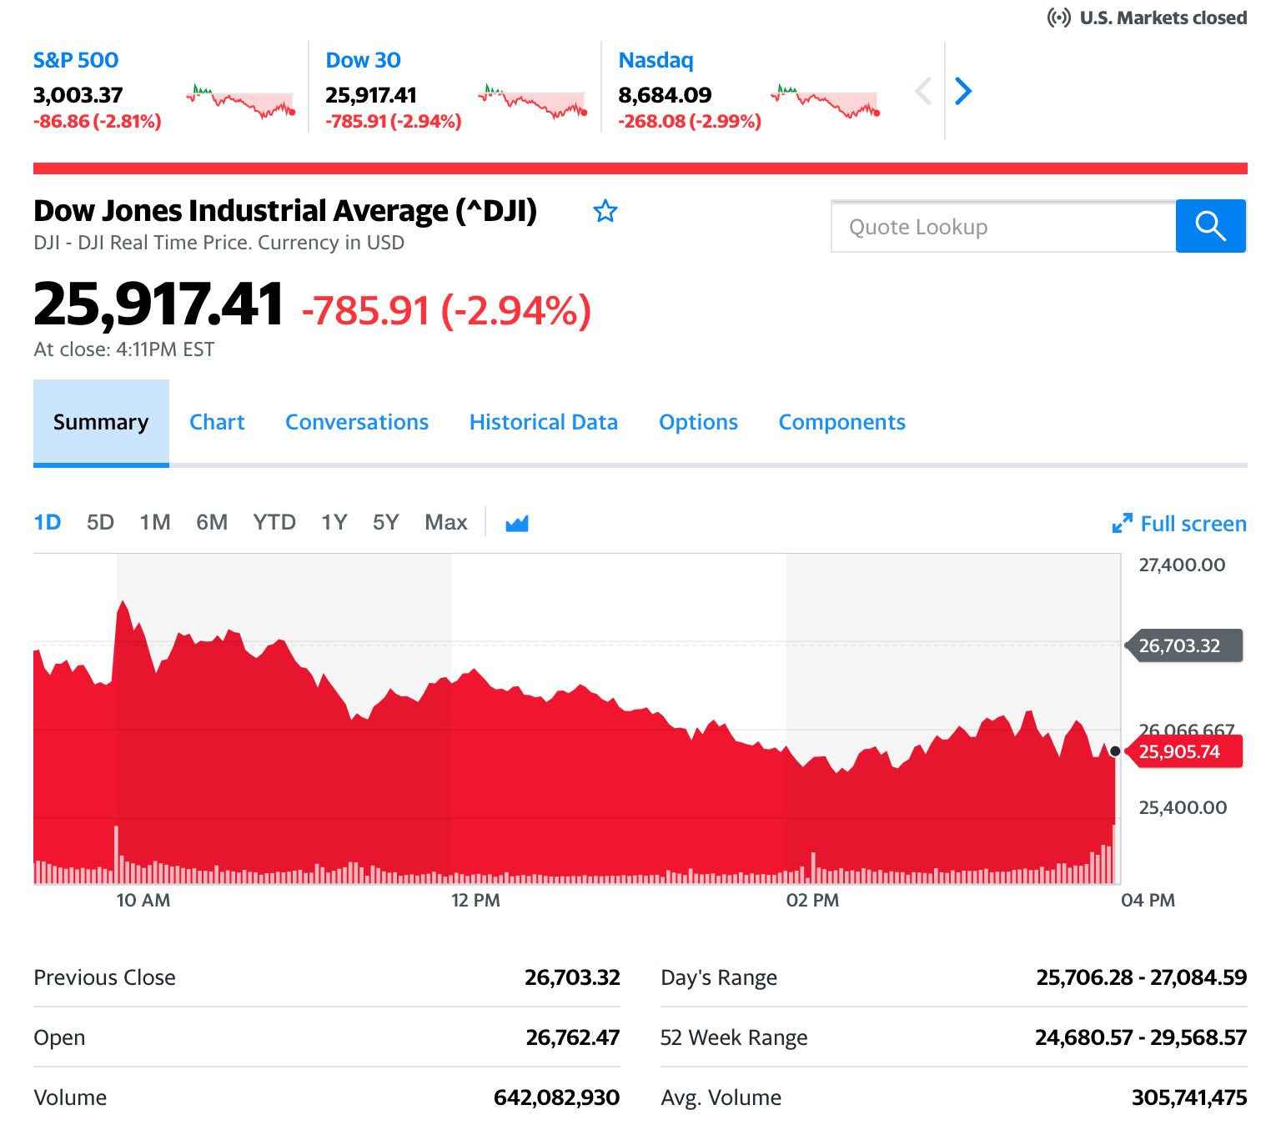This screenshot has width=1281, height=1135.
Task: Click the Quote Lookup search field
Action: (1003, 227)
